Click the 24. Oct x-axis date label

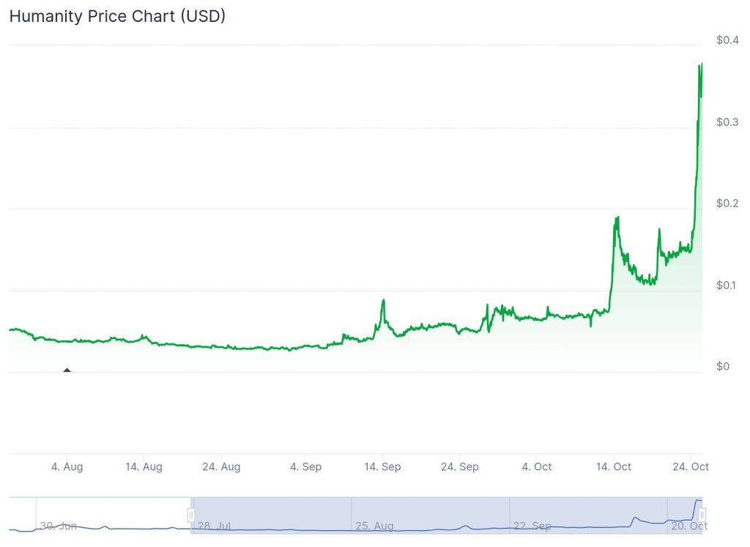click(x=690, y=466)
